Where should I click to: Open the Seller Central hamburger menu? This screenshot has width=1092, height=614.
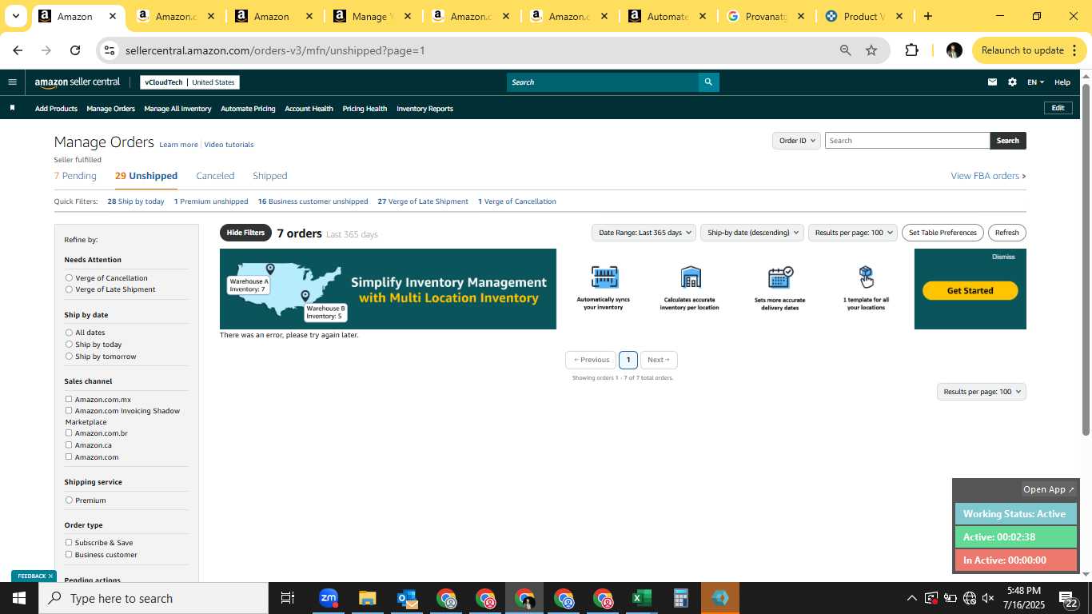tap(12, 82)
